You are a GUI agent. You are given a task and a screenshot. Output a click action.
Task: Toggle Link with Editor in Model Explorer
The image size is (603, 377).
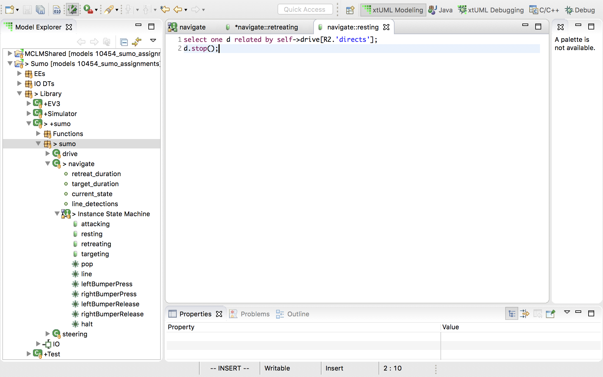coord(137,42)
